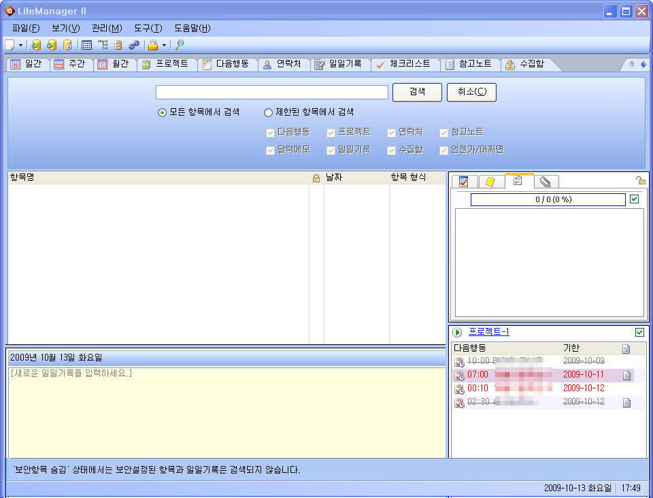Image resolution: width=653 pixels, height=498 pixels.
Task: Click the note icon on the 02:30 row
Action: tap(626, 403)
